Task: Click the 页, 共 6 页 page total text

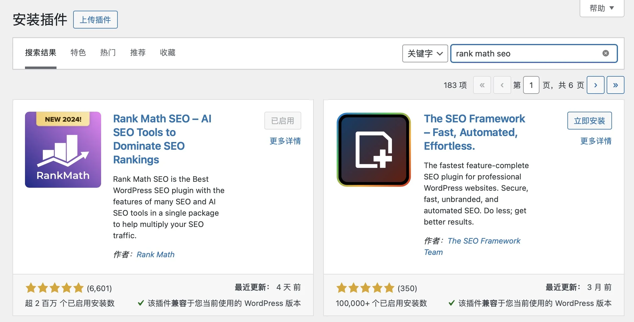Action: coord(563,85)
